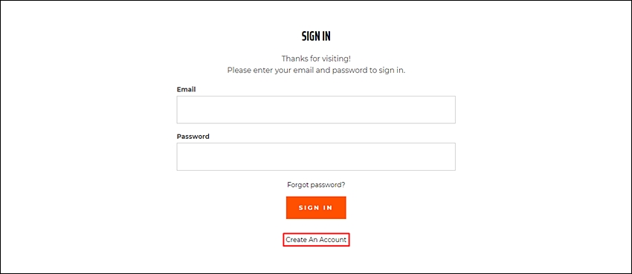
Task: Click the link directly under the Password field
Action: [x=316, y=185]
